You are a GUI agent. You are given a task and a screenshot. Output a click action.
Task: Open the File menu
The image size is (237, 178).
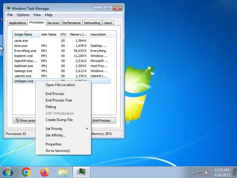(10, 15)
